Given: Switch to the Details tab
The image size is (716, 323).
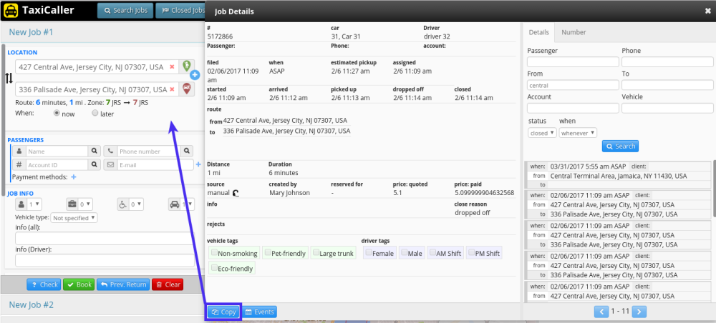Looking at the screenshot, I should [x=538, y=32].
